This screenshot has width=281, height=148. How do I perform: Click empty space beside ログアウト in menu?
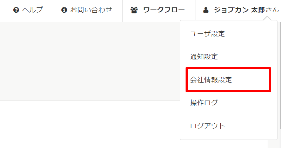click(x=249, y=126)
